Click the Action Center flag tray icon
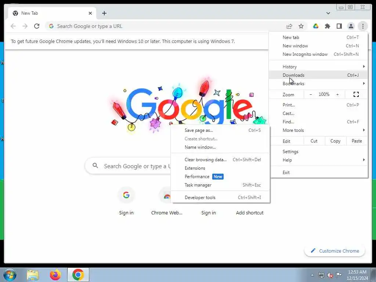The width and height of the screenshot is (376, 282). coord(339,275)
